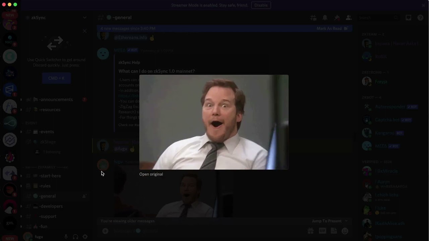Click the fugu user avatar
The image size is (429, 241).
click(27, 236)
